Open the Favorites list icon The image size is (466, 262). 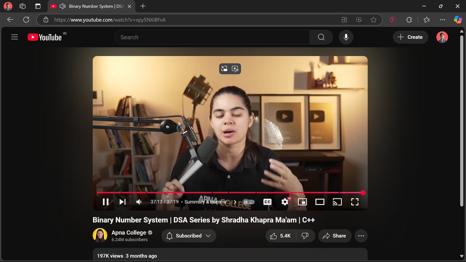pos(427,19)
